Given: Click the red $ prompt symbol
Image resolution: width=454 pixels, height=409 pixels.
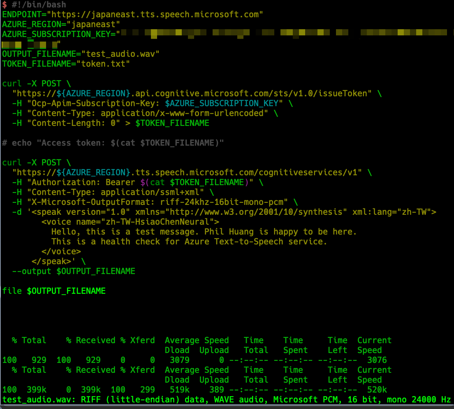Looking at the screenshot, I should [5, 5].
